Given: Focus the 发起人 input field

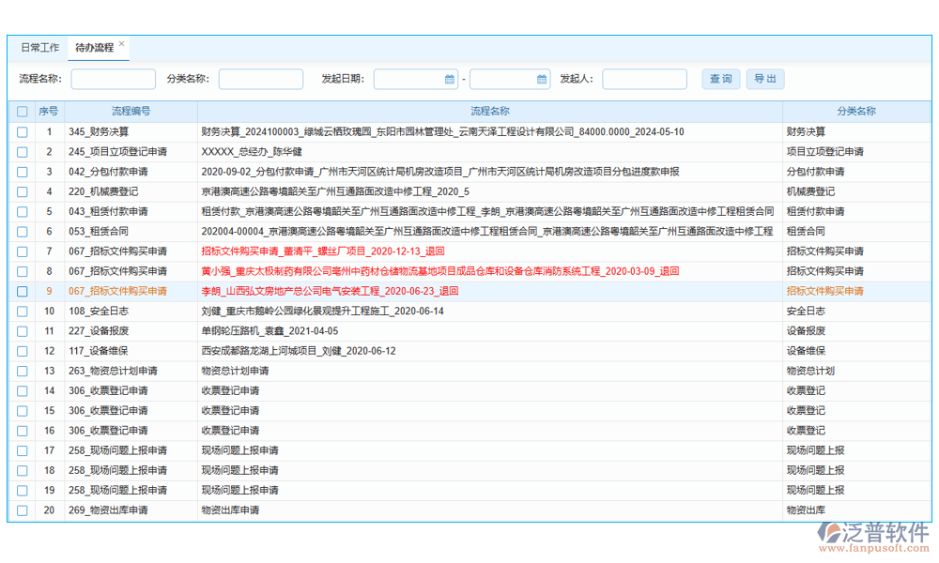Looking at the screenshot, I should [644, 80].
